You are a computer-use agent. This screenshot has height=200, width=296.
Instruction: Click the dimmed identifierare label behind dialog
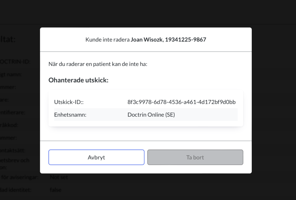[12, 112]
